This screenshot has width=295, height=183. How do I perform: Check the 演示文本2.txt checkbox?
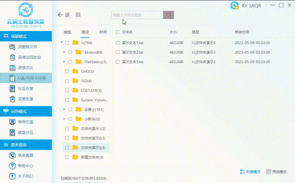[118, 52]
